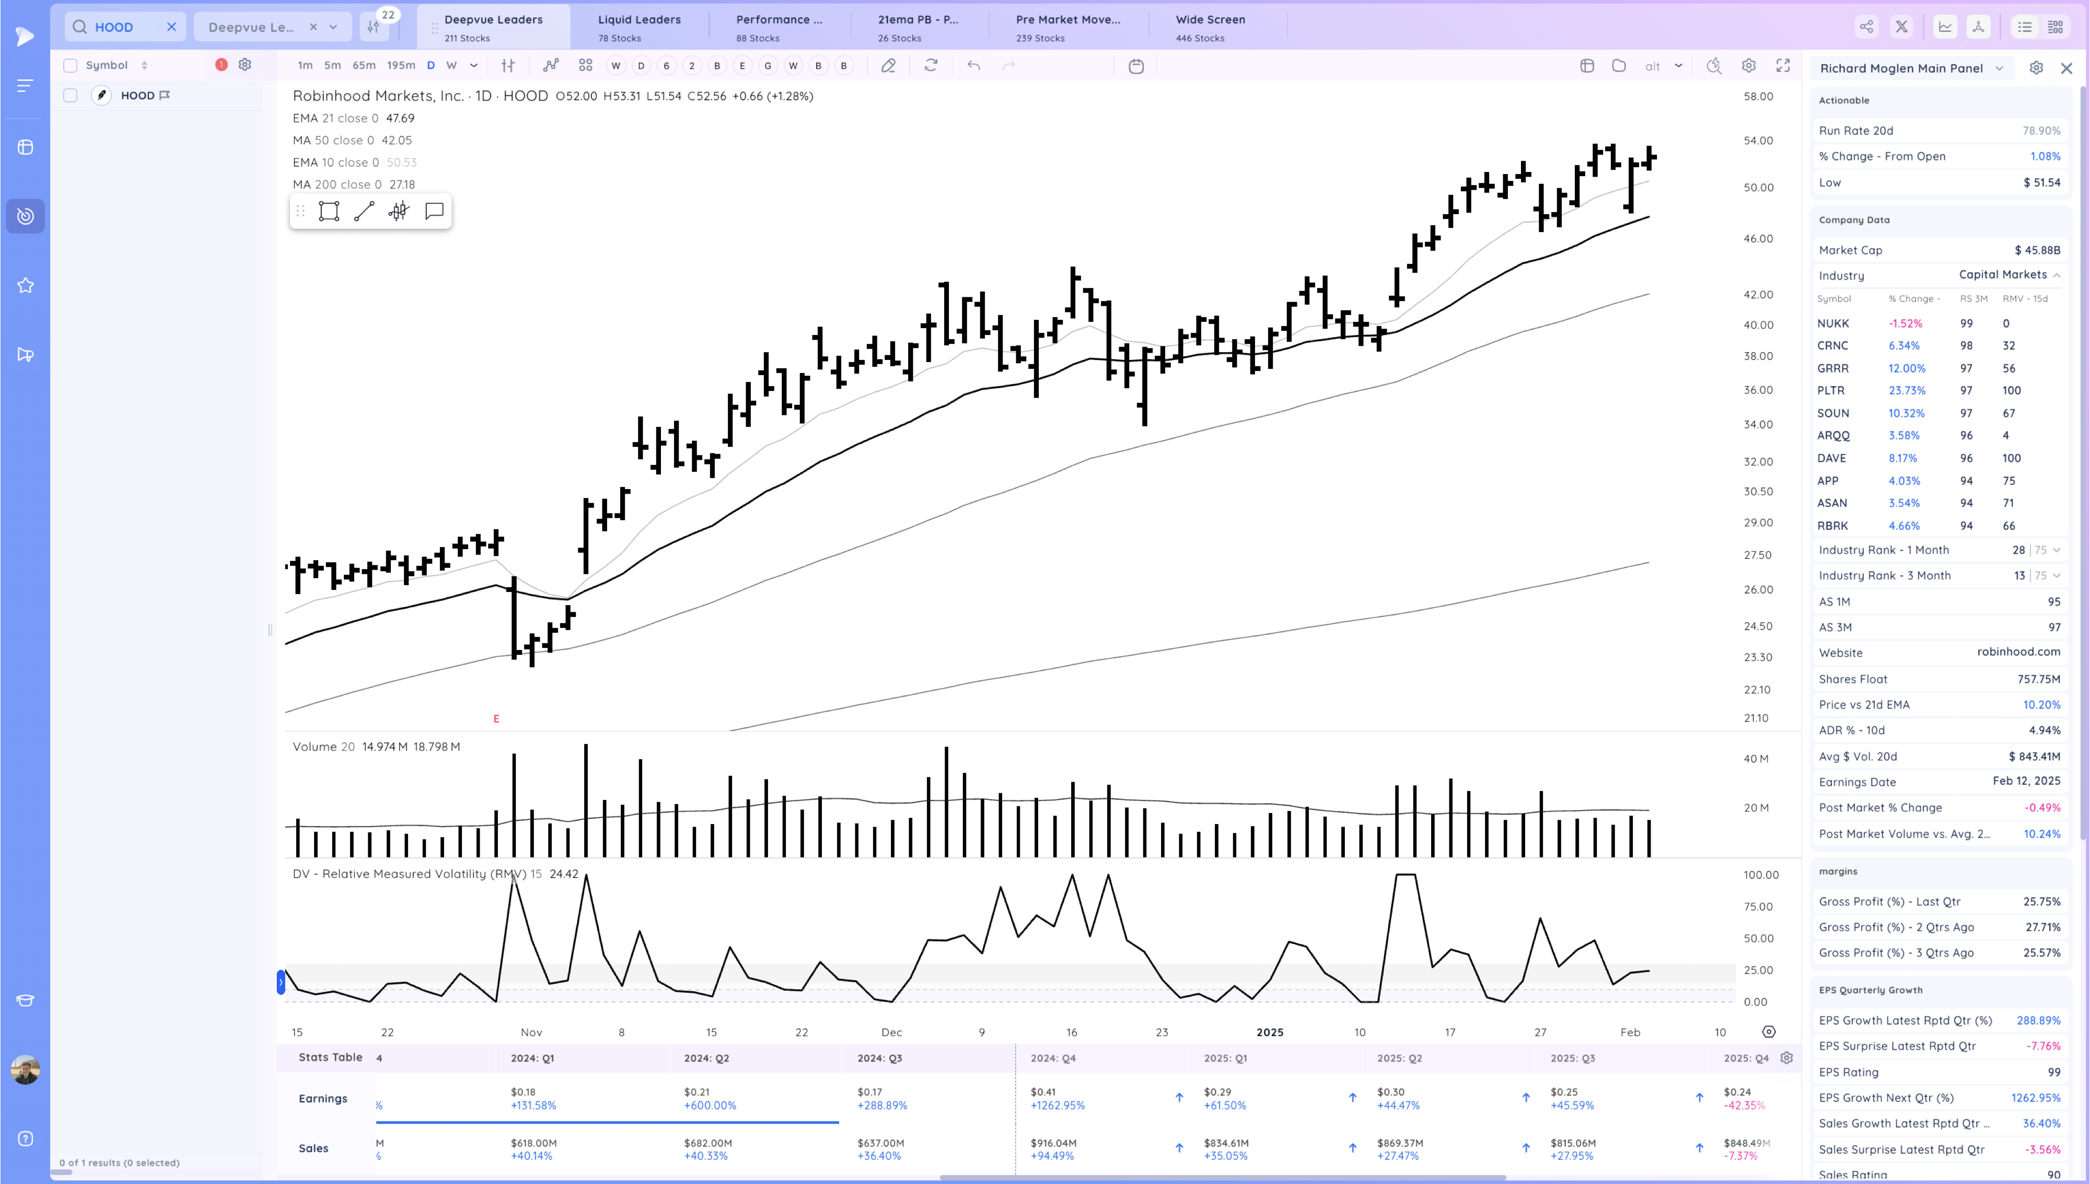The width and height of the screenshot is (2090, 1184).
Task: Collapse the Capital Markets industry list
Action: [x=2057, y=276]
